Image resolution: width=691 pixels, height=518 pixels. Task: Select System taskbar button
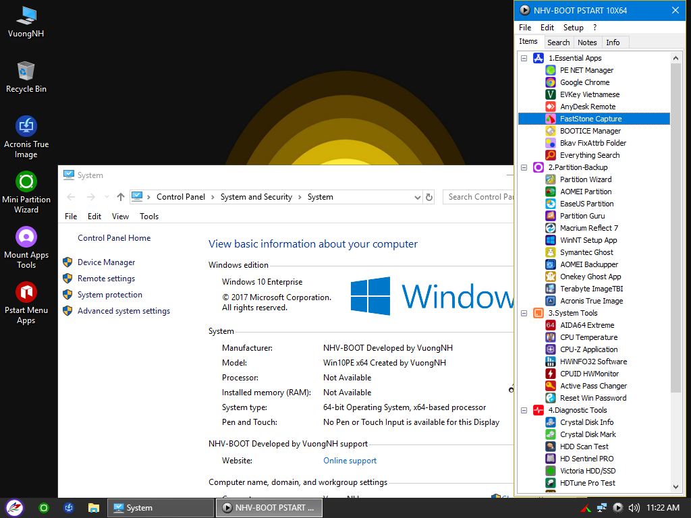[161, 508]
